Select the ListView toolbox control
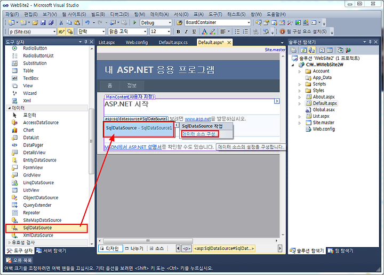 click(x=46, y=190)
